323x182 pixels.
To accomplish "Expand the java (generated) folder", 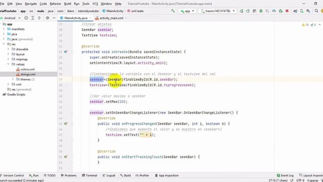I will pyautogui.click(x=4, y=39).
